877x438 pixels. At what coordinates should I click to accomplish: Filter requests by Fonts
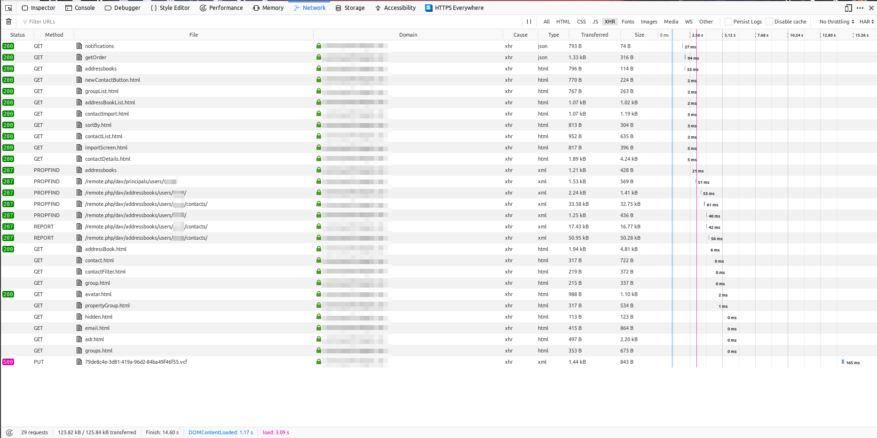tap(628, 22)
